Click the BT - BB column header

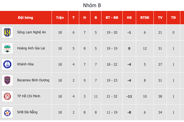111,18
